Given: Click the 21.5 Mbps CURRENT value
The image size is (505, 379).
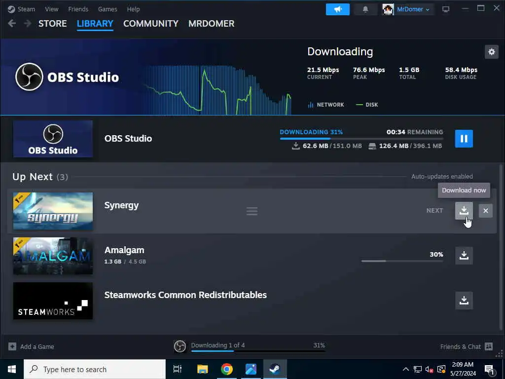Looking at the screenshot, I should pos(323,70).
